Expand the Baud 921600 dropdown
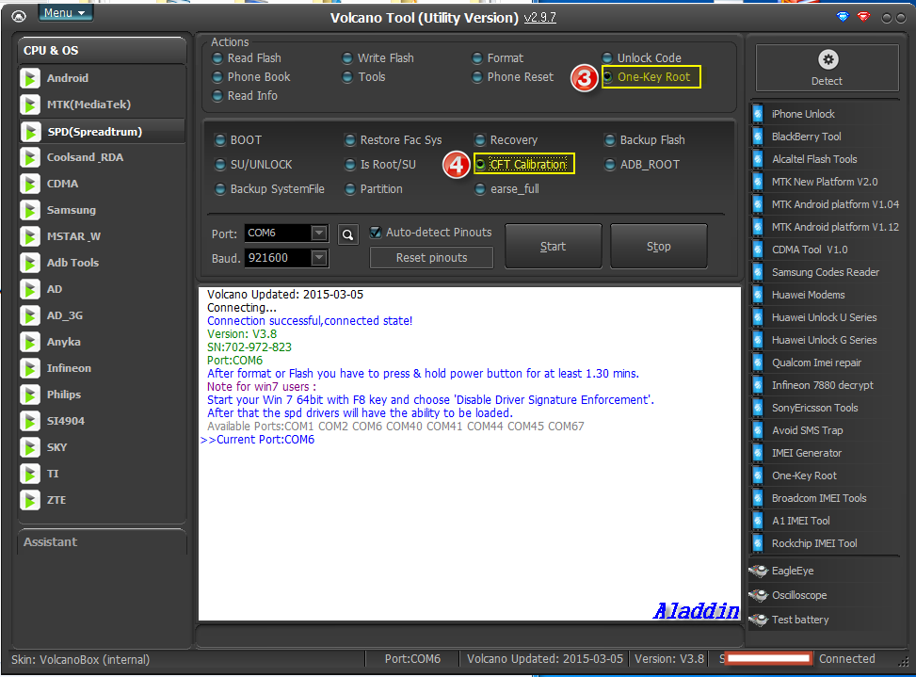Screen dimensions: 916x677 click(319, 258)
